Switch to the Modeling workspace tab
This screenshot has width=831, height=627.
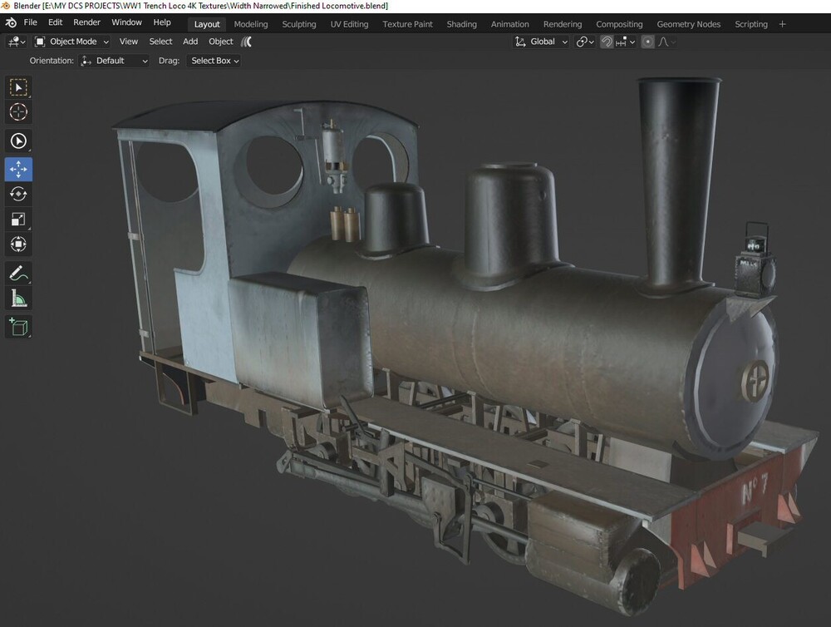point(251,24)
